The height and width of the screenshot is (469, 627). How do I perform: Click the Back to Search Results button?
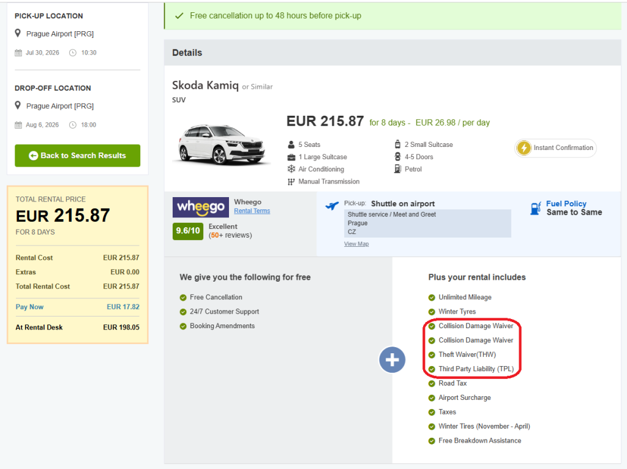click(77, 156)
